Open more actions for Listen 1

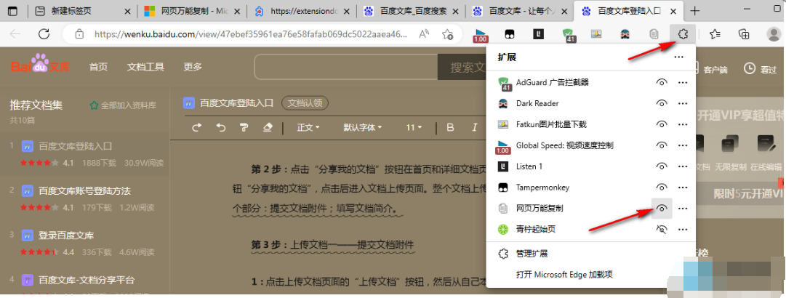point(682,166)
